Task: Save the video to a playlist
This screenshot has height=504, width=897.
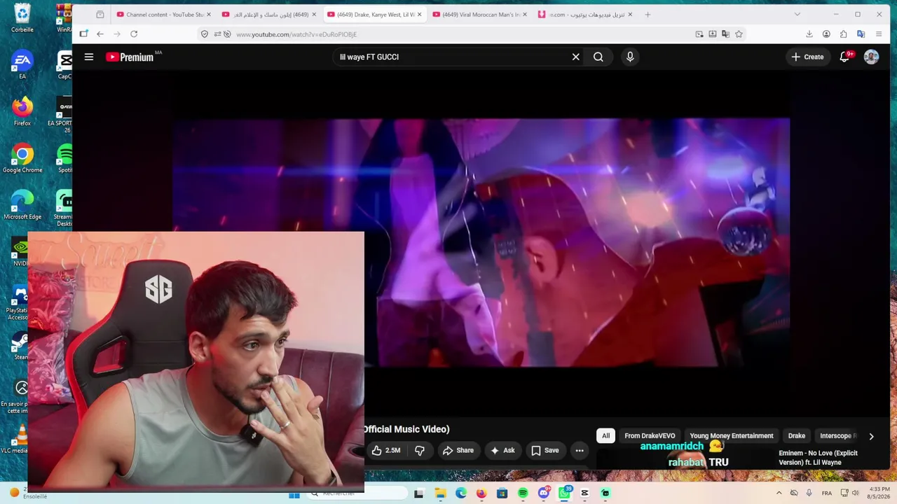Action: coord(545,450)
